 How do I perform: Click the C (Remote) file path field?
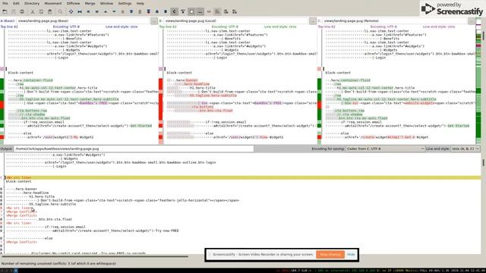[x=394, y=20]
